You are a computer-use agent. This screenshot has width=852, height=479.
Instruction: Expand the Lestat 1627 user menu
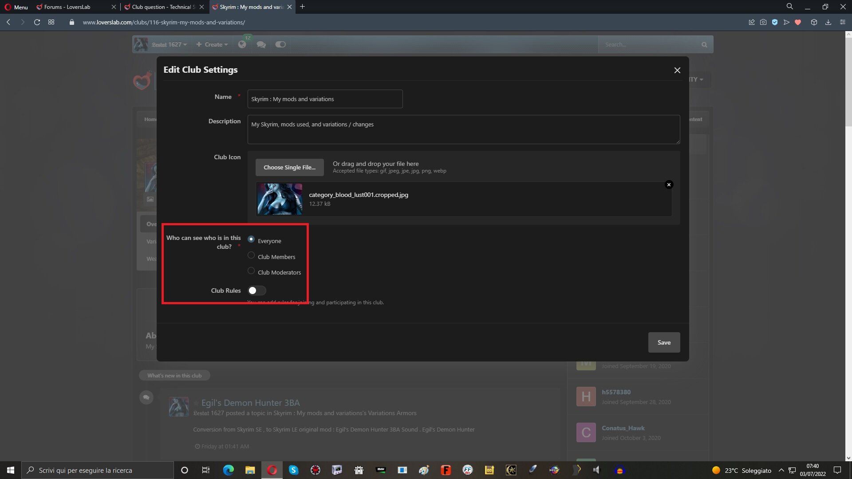[169, 44]
